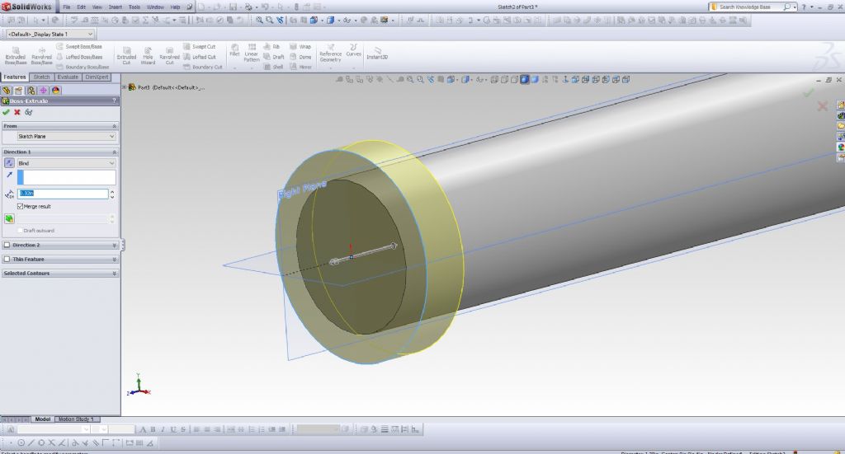
Task: Select the Mirror tool
Action: 300,68
